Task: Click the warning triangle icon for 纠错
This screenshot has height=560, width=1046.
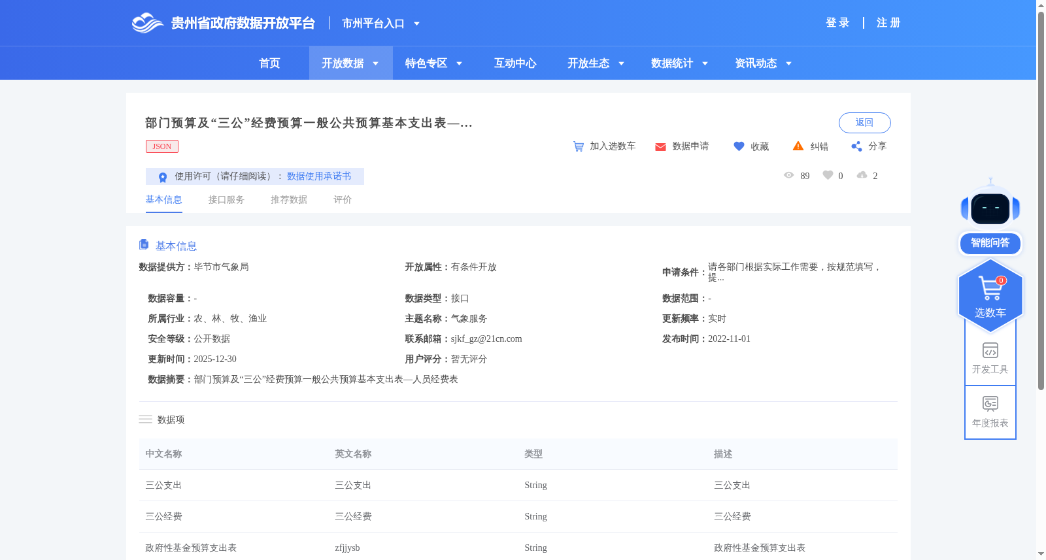Action: click(x=798, y=146)
